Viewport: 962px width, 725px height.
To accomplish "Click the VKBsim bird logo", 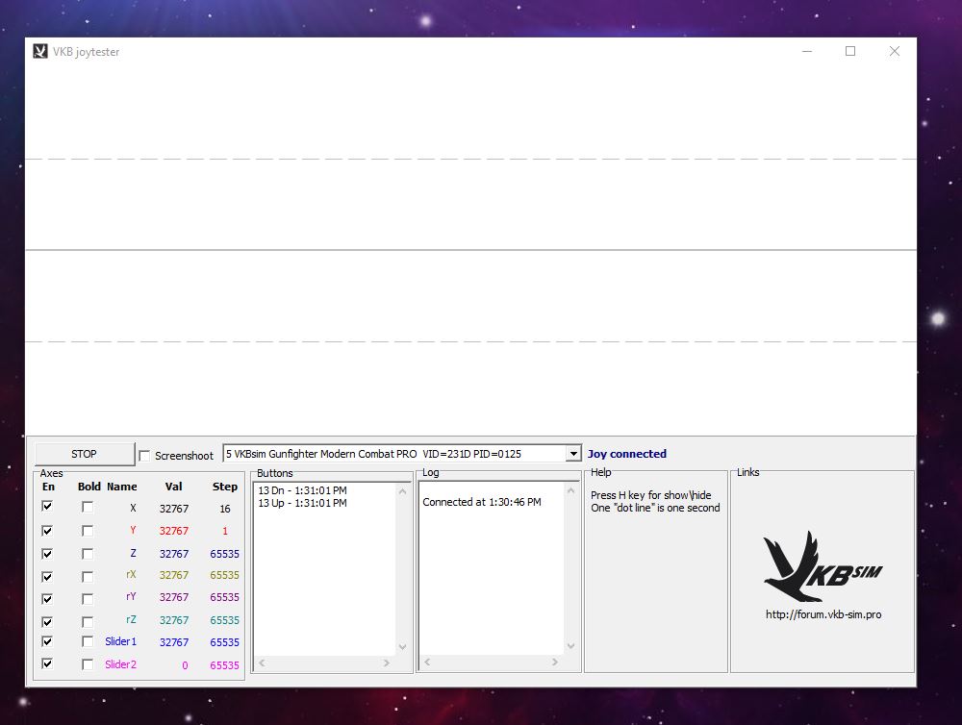I will (823, 566).
